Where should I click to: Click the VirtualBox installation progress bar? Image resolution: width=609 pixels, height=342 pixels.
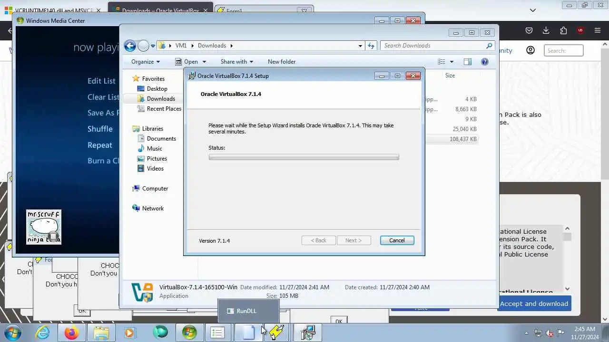304,157
